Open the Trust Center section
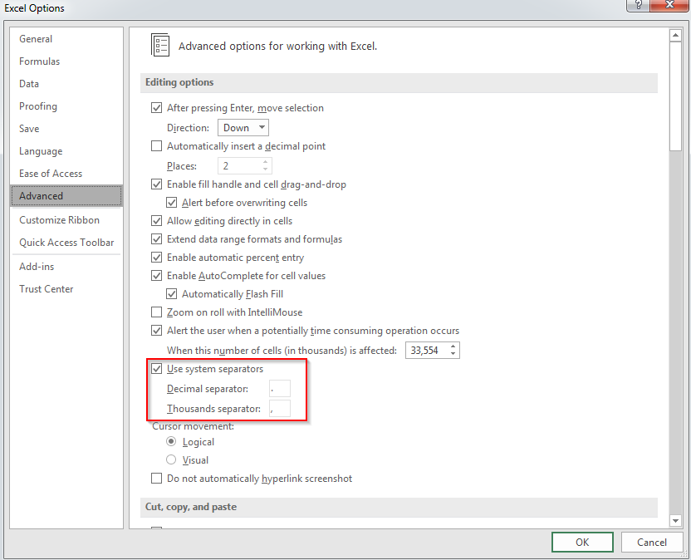Image resolution: width=691 pixels, height=560 pixels. coord(47,289)
